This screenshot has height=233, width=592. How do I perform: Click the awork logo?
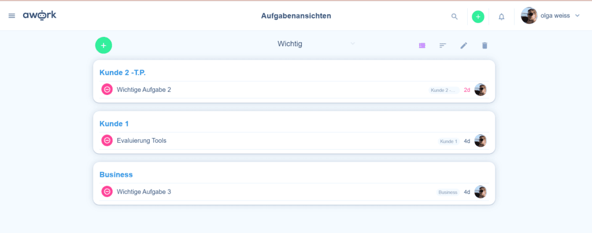click(x=40, y=16)
